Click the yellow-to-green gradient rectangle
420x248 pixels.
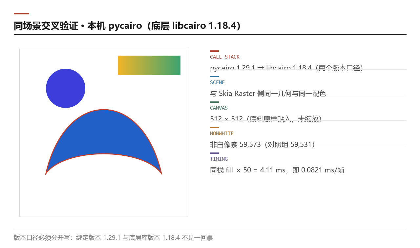[x=149, y=65]
